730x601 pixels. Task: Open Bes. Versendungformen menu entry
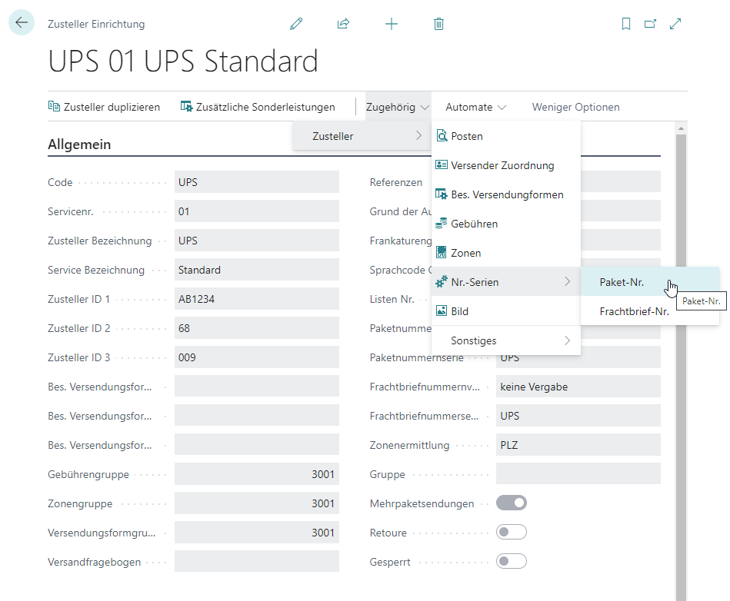506,194
